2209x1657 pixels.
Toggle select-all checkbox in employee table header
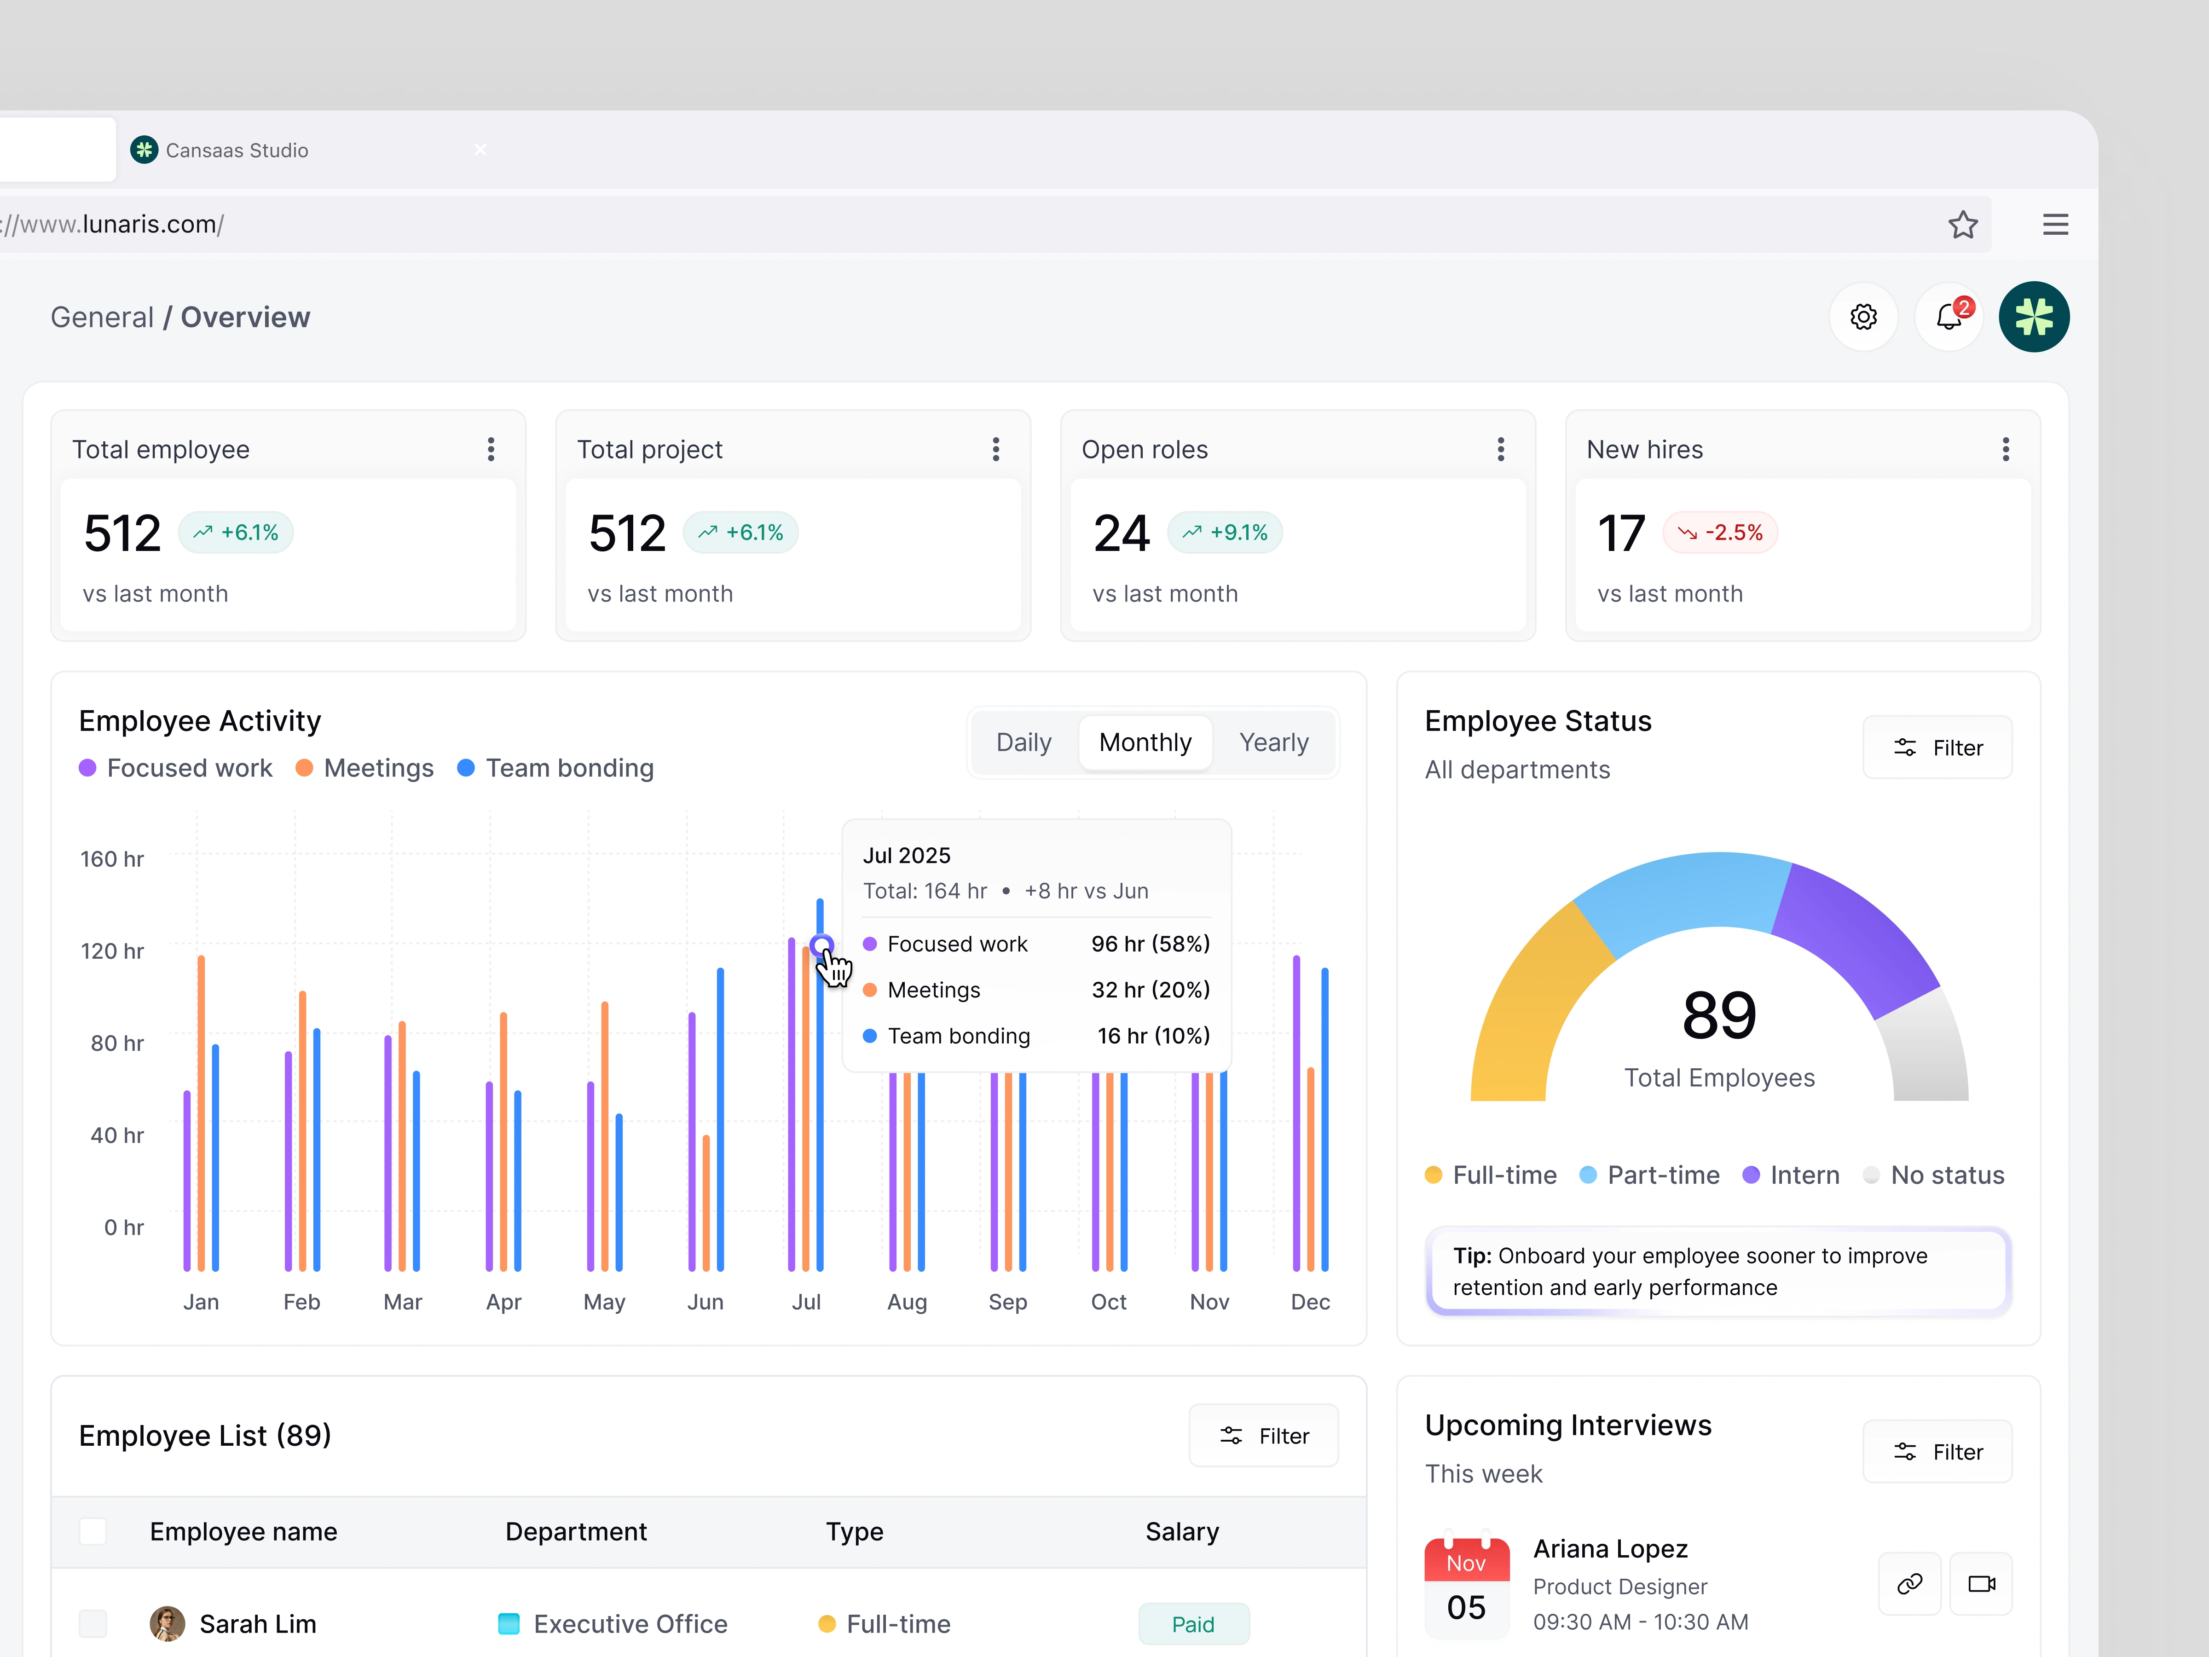[x=93, y=1531]
